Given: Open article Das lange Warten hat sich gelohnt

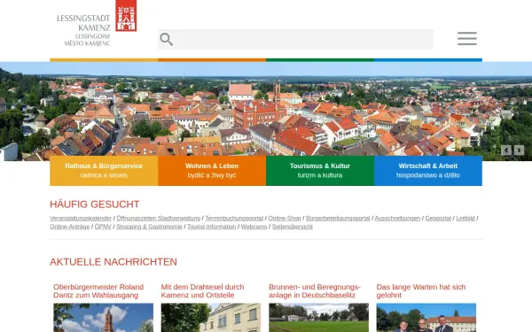Looking at the screenshot, I should 421,291.
